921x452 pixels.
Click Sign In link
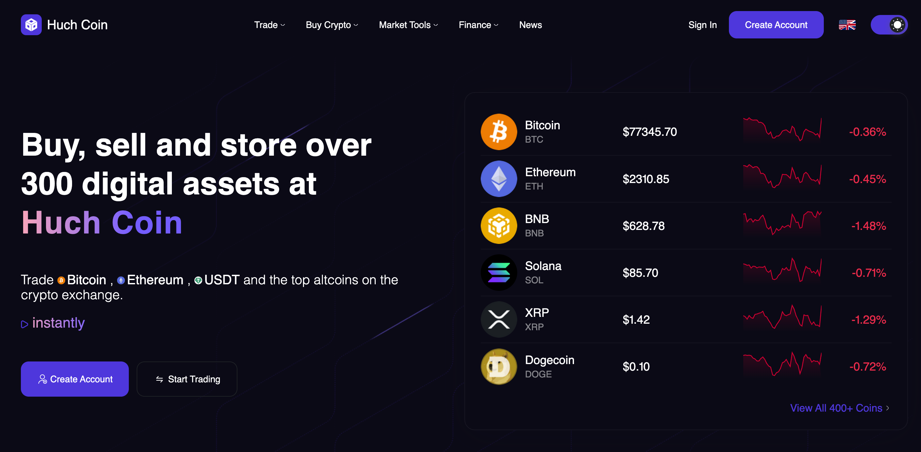tap(702, 25)
